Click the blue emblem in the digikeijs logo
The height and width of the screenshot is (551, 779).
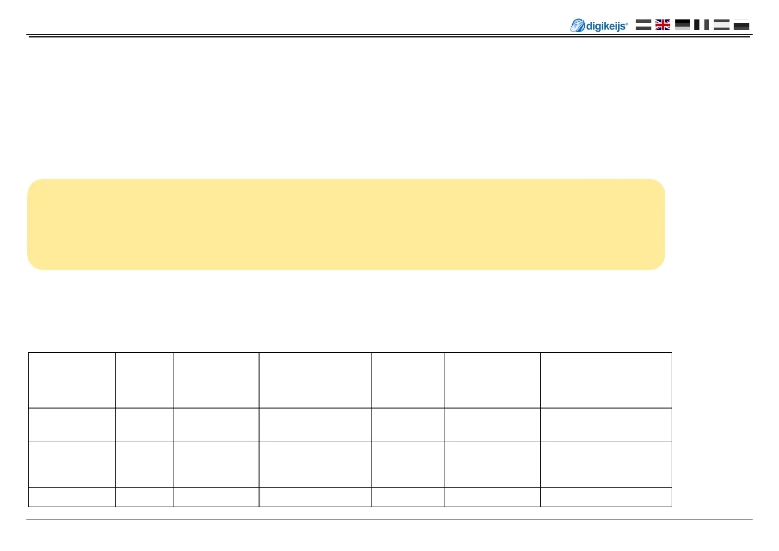click(577, 25)
